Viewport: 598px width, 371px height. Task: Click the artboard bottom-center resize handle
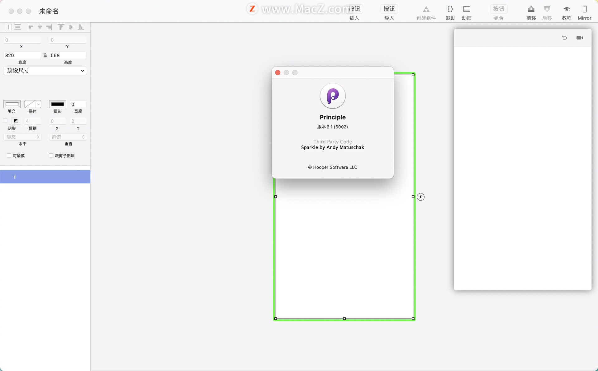(344, 318)
